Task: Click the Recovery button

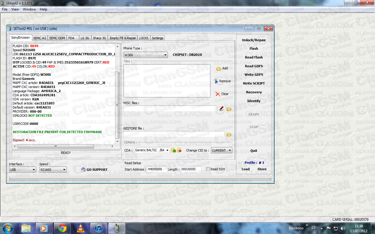Action: [254, 92]
